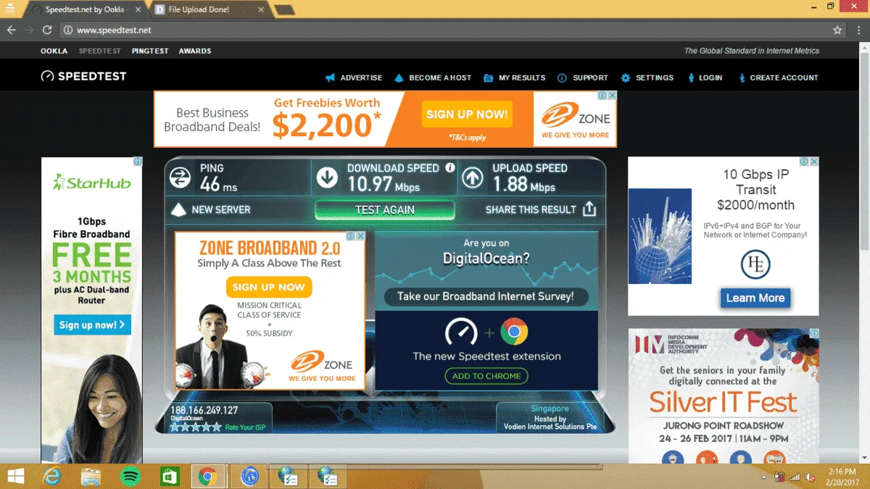This screenshot has height=489, width=870.
Task: Close the top banner ad with X
Action: click(x=612, y=96)
